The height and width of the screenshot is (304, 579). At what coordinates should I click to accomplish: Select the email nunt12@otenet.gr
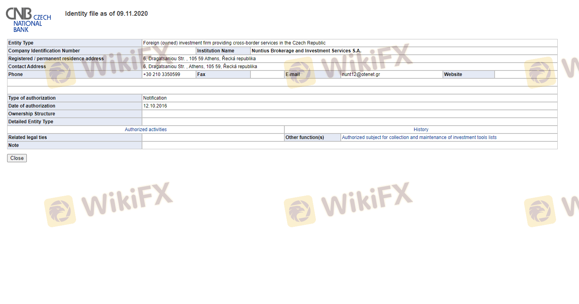(x=361, y=74)
